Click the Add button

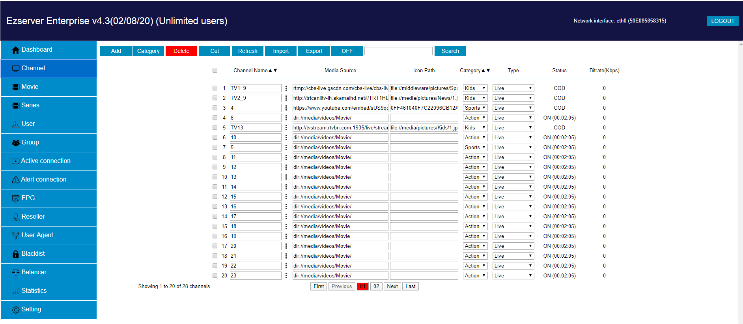pyautogui.click(x=116, y=51)
